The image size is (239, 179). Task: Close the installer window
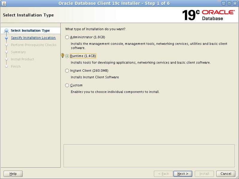235,3
